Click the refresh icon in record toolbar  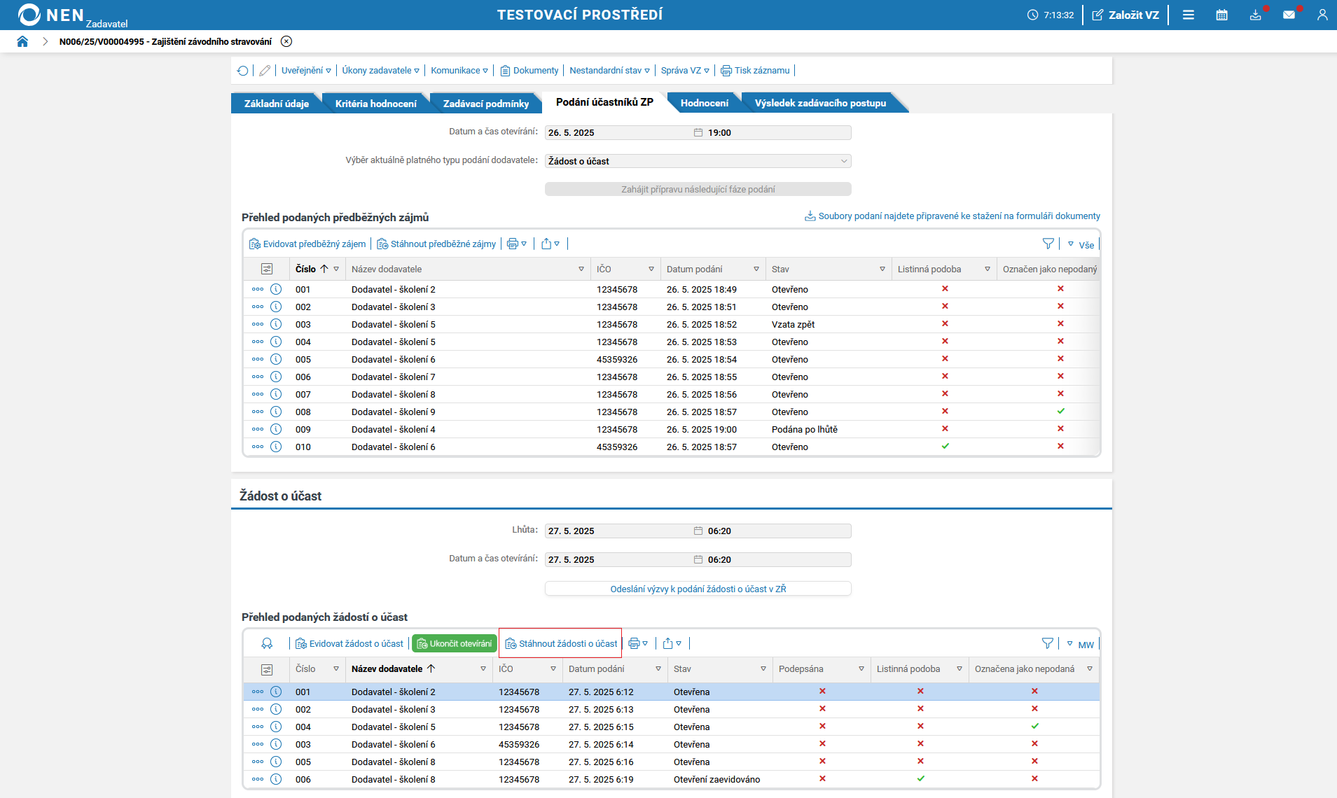[x=242, y=71]
